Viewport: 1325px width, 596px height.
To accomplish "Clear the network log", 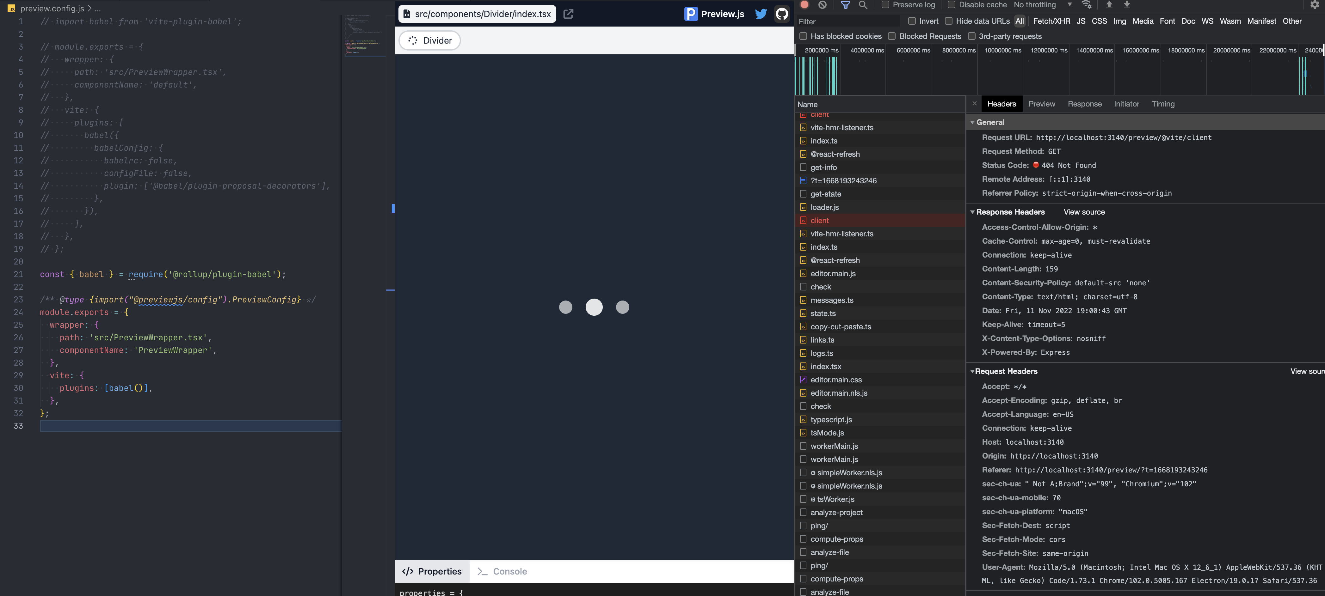I will pos(823,5).
